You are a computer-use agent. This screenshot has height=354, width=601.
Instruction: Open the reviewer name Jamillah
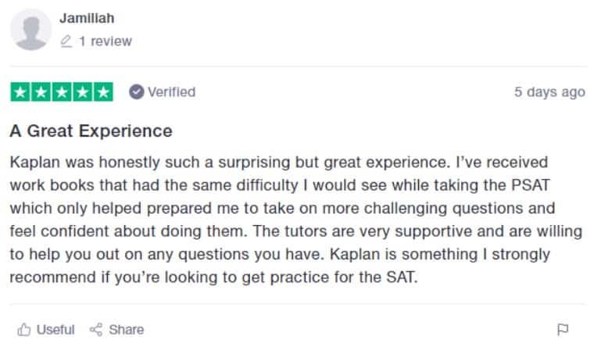pyautogui.click(x=86, y=18)
